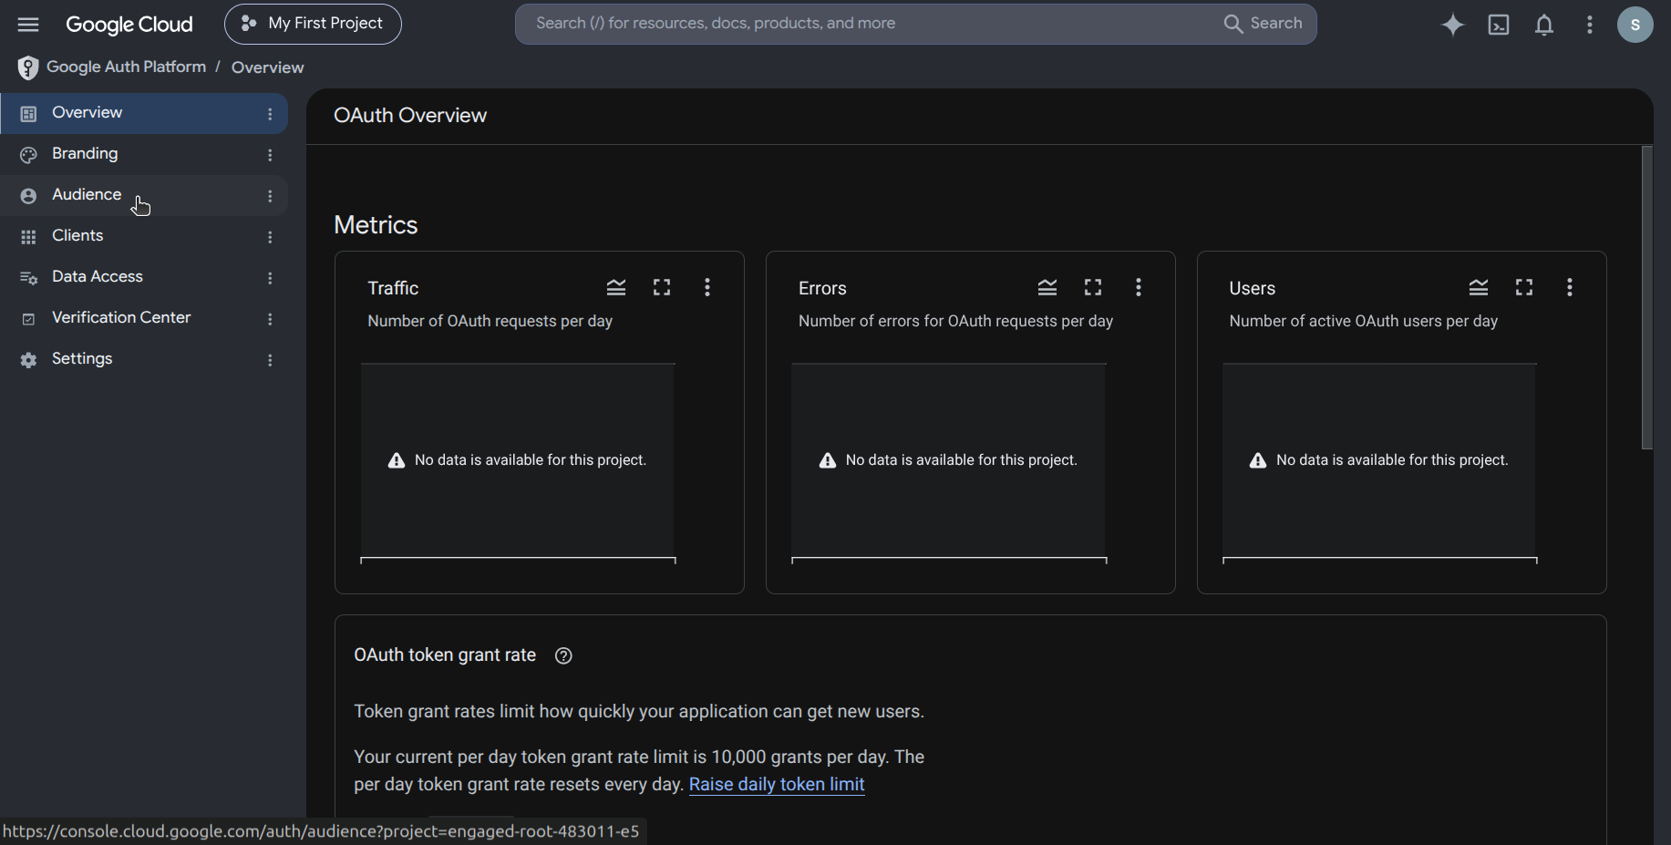Click the no data message in Users chart
Image resolution: width=1671 pixels, height=845 pixels.
tap(1378, 460)
